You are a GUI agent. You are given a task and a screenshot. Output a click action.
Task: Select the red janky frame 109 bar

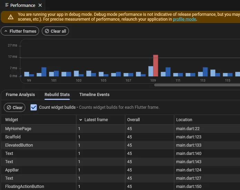(156, 65)
